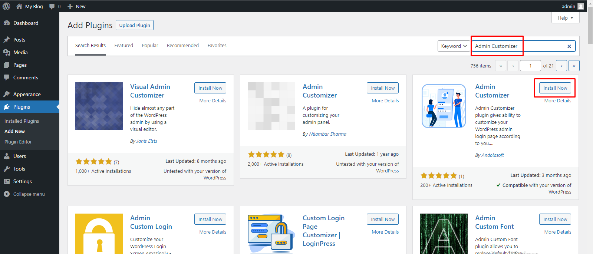Open author Janis Elsts link
The height and width of the screenshot is (254, 593).
point(147,141)
